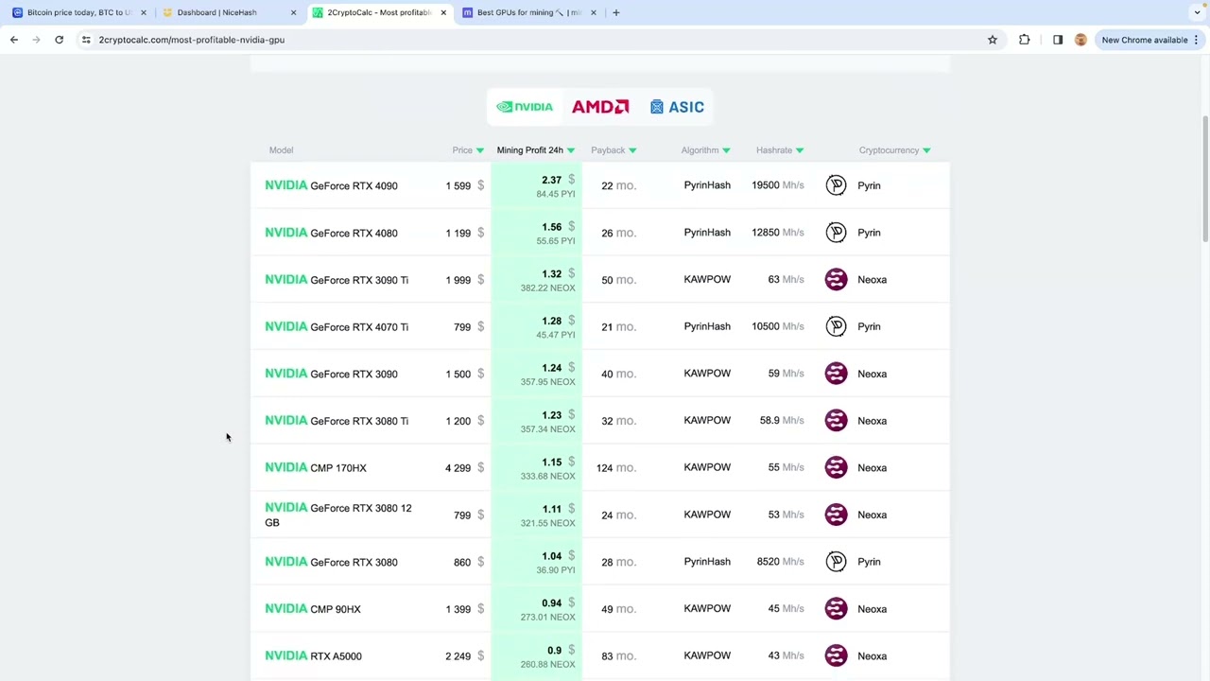1210x681 pixels.
Task: Click the Pyrin coin icon in RTX 4090 row
Action: [x=836, y=185]
